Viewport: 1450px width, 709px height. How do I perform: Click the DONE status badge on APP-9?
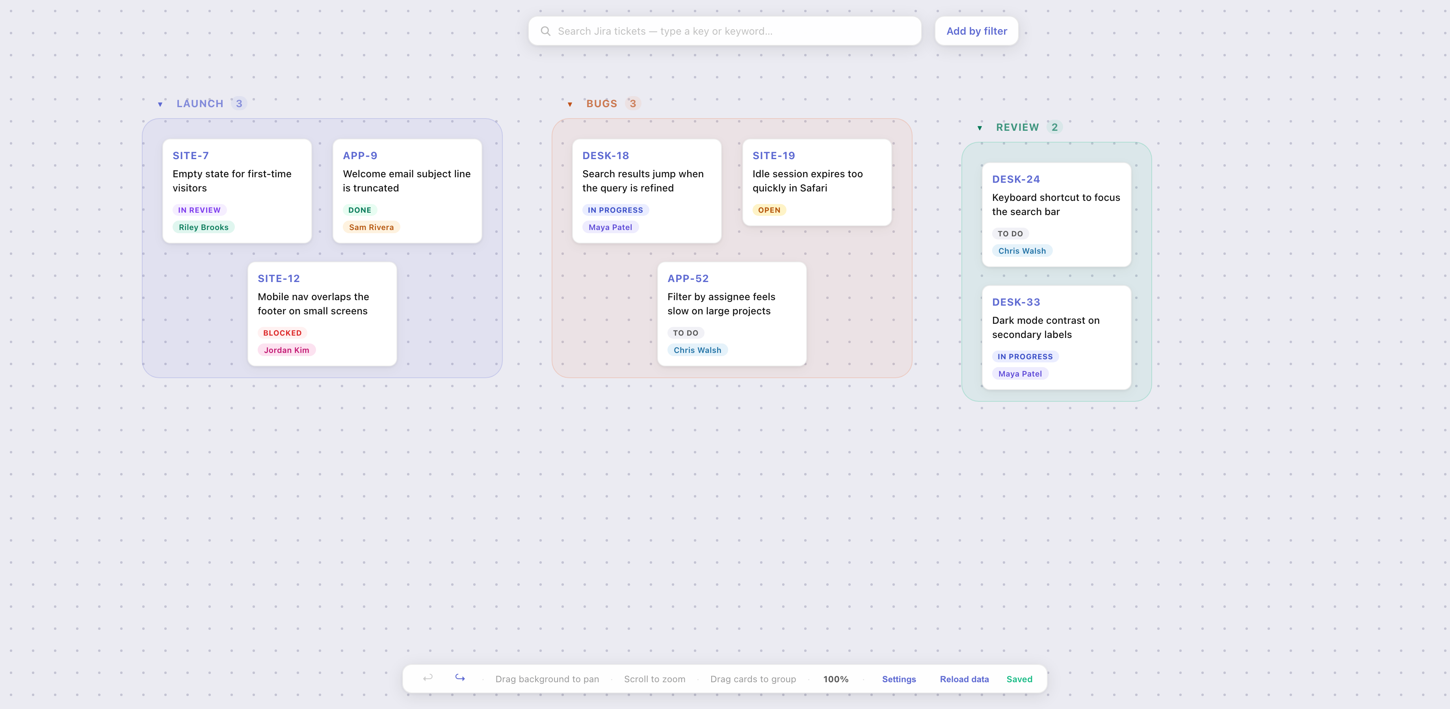(360, 210)
